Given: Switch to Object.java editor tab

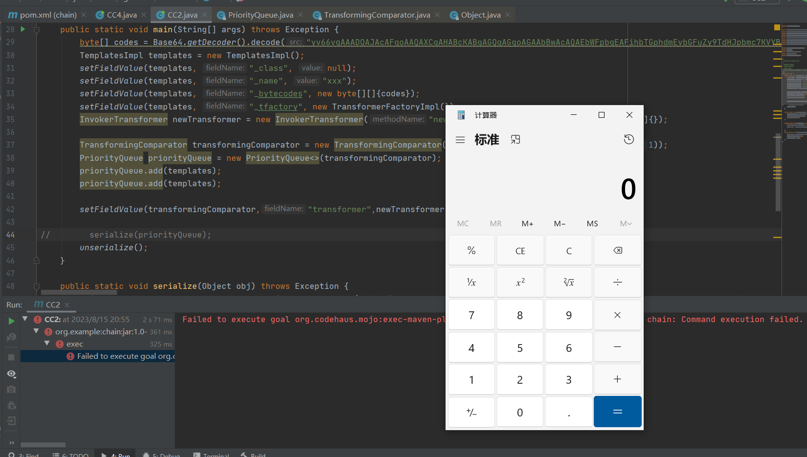Looking at the screenshot, I should pyautogui.click(x=481, y=15).
